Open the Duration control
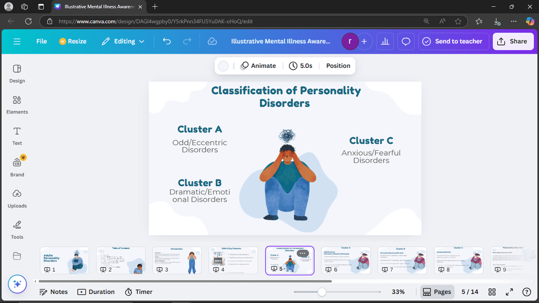 coord(96,291)
